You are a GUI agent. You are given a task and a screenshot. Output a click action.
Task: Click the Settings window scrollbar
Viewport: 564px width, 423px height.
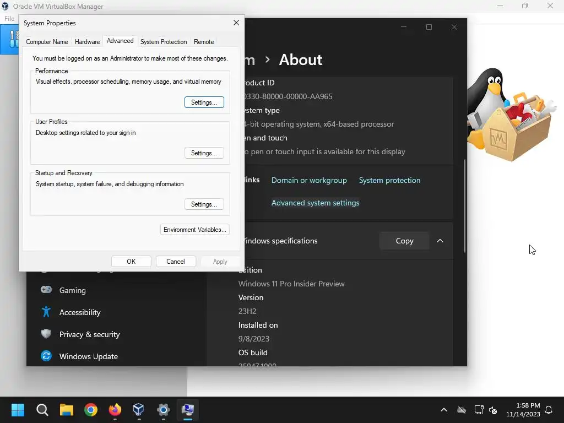pos(465,206)
